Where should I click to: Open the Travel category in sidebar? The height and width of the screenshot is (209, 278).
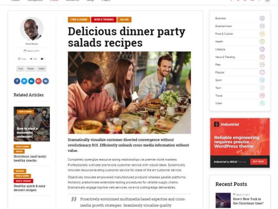[x=219, y=96]
